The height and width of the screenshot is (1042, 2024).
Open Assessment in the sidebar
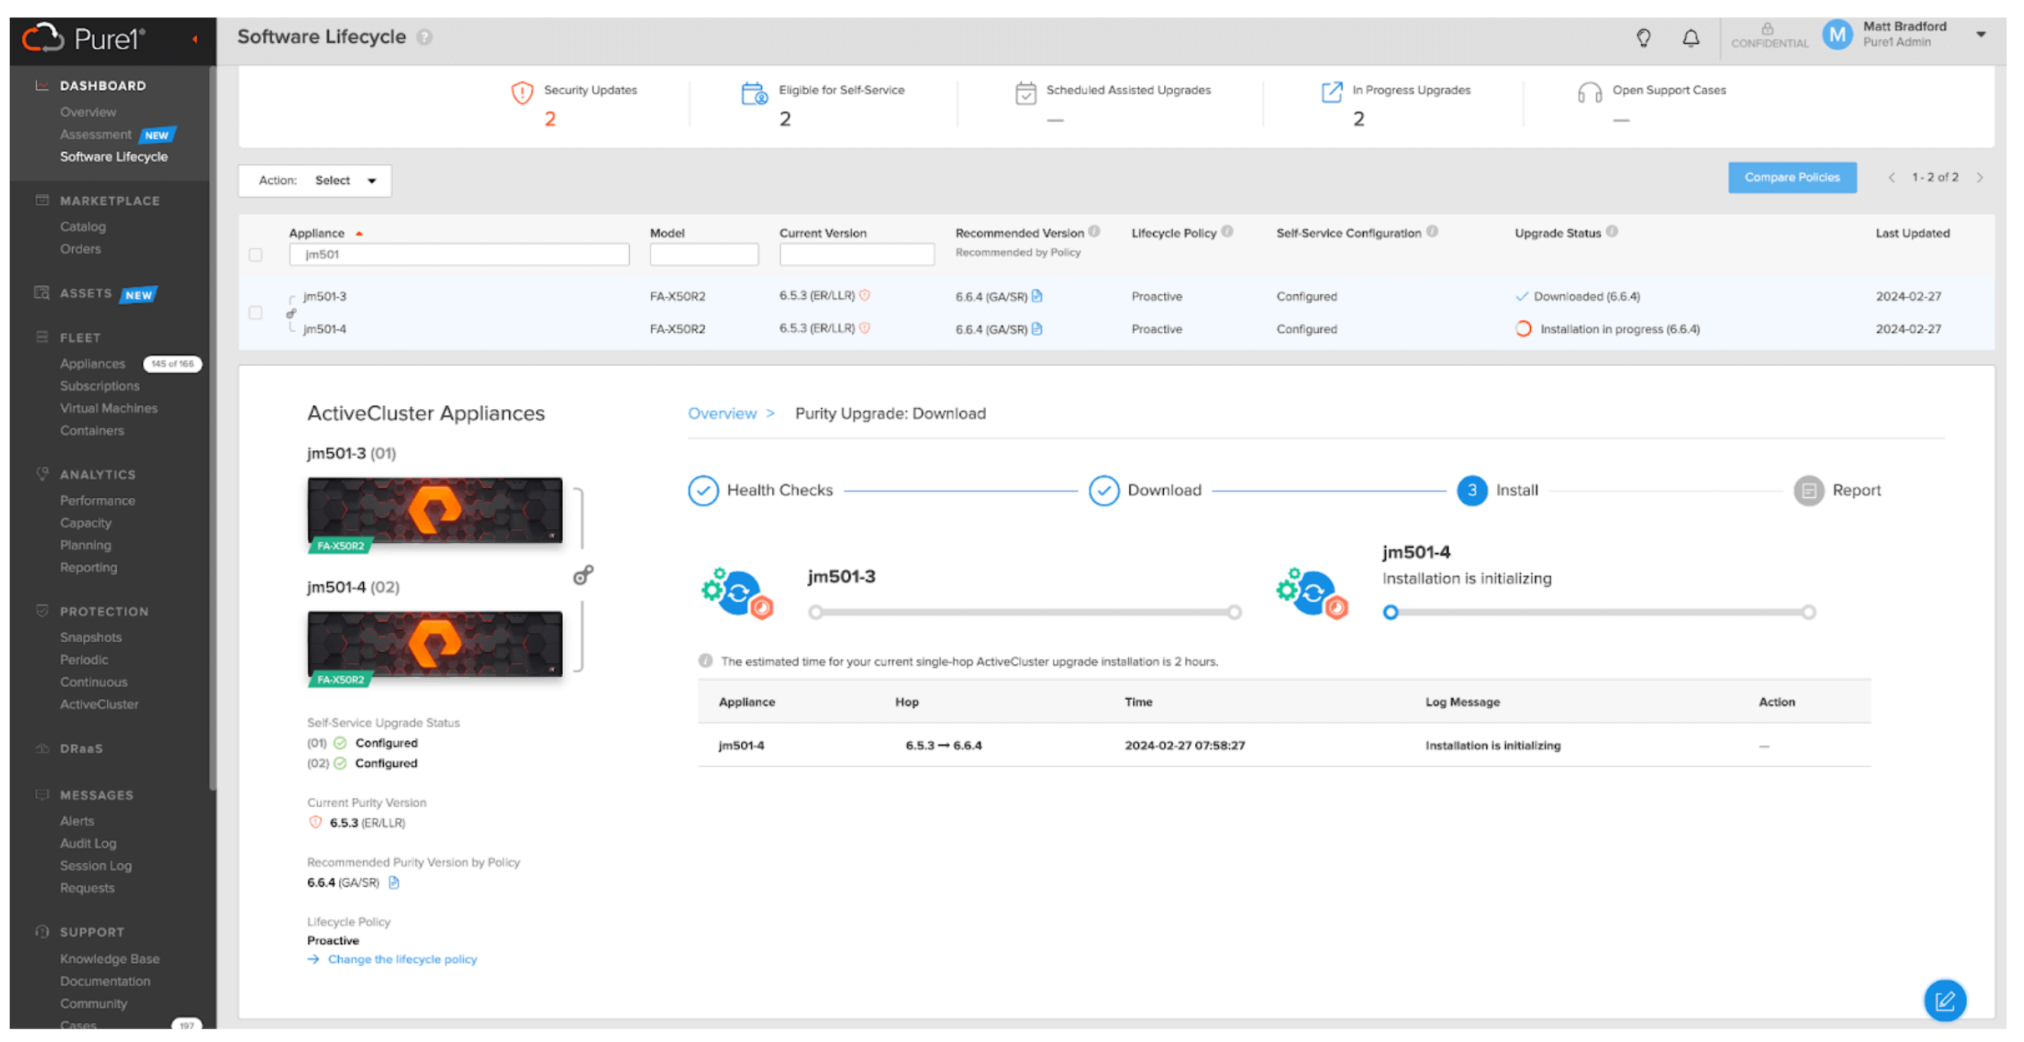pyautogui.click(x=95, y=135)
